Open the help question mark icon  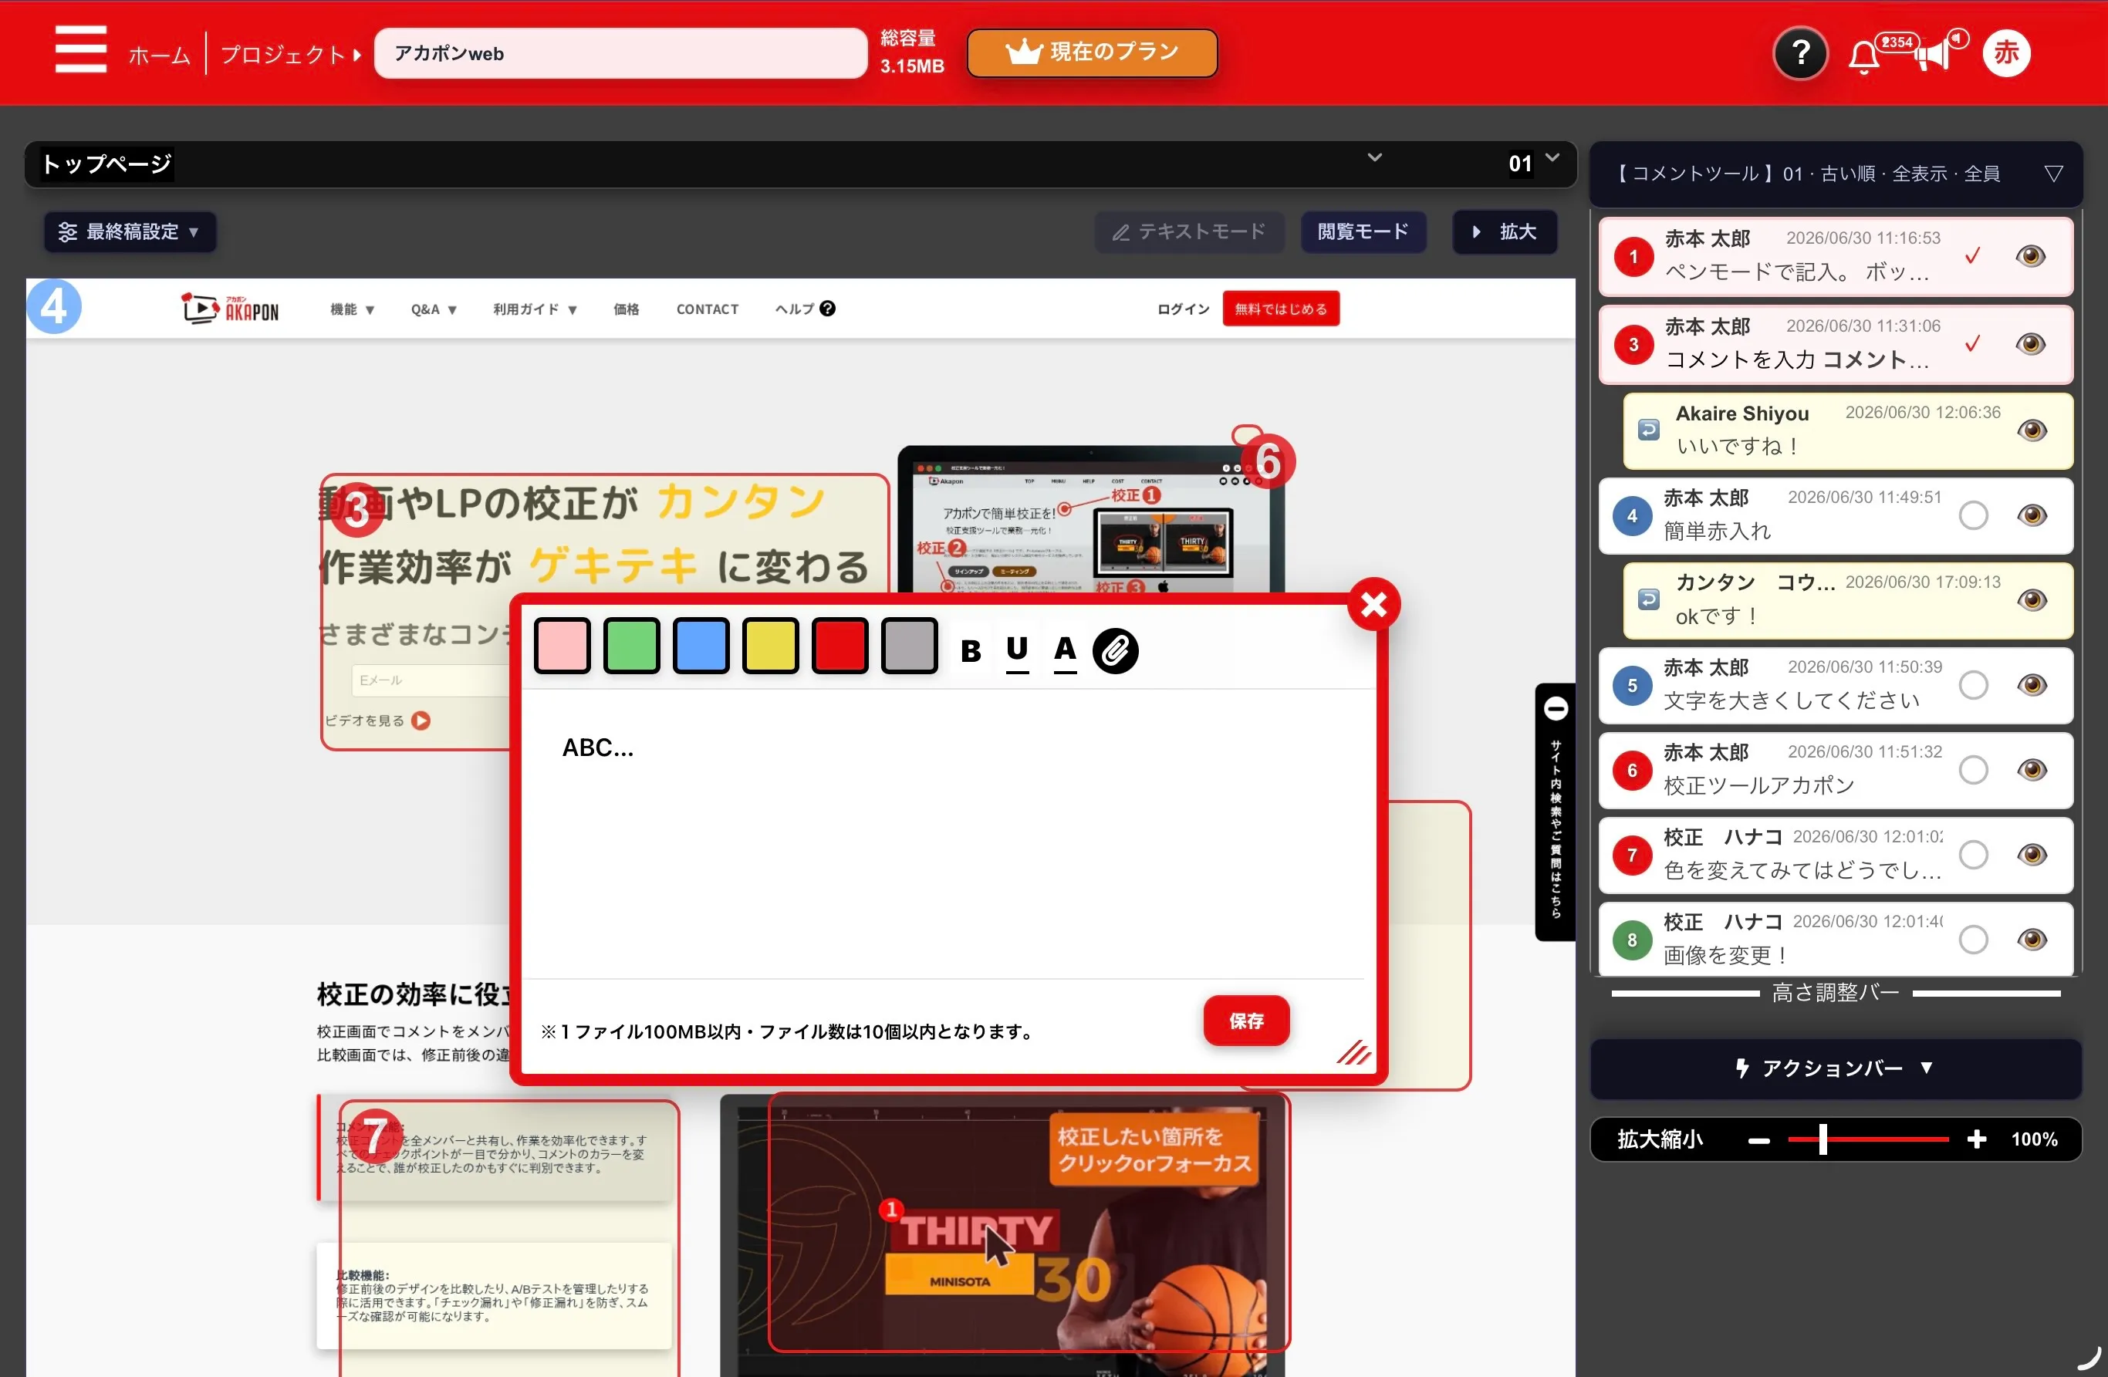pos(1800,54)
